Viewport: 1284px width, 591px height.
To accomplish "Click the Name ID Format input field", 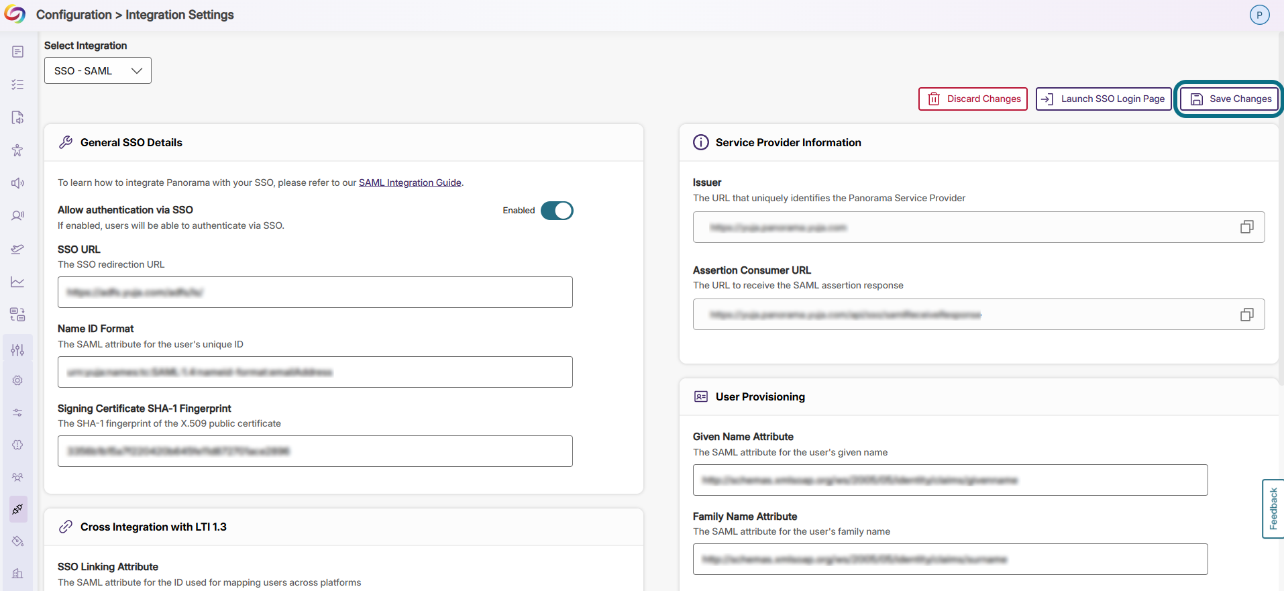I will (315, 372).
